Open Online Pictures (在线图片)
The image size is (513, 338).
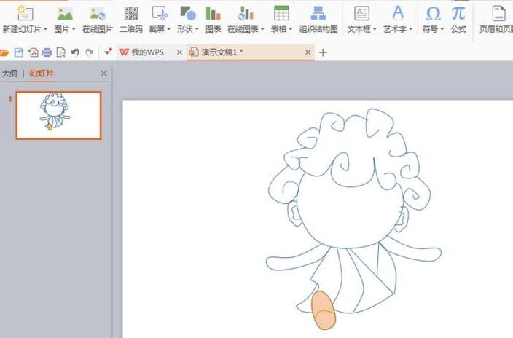pos(98,20)
